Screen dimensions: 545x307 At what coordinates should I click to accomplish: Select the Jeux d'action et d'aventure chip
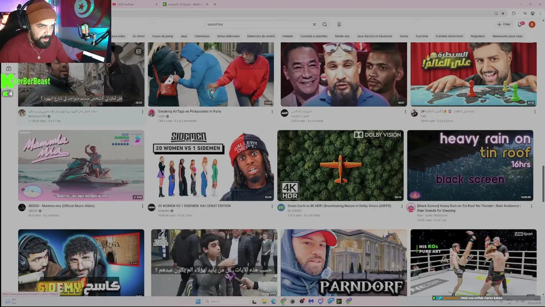(375, 36)
